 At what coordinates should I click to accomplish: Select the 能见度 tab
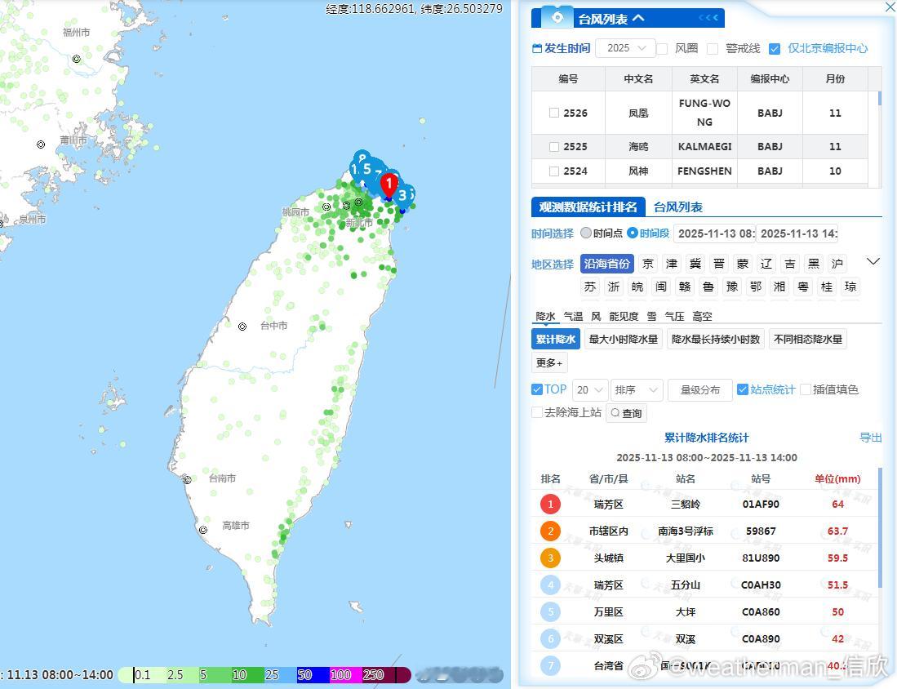(624, 317)
